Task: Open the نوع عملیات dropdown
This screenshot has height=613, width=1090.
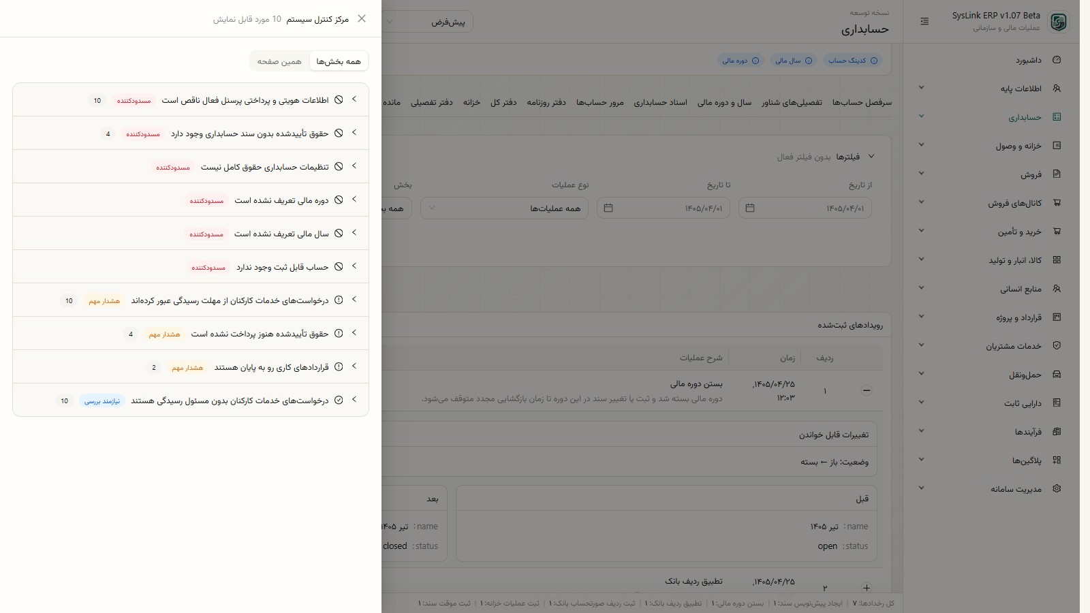Action: (x=504, y=208)
